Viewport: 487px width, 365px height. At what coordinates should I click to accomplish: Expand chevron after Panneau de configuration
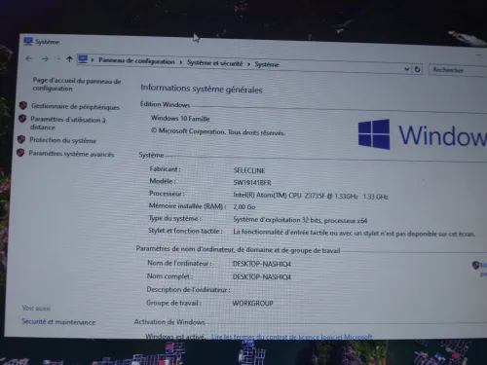[x=181, y=62]
